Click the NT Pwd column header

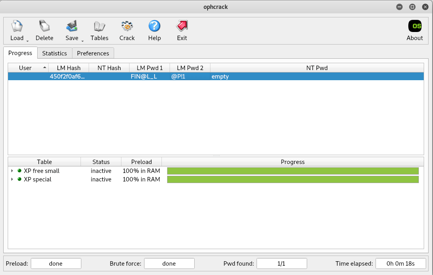pos(316,68)
